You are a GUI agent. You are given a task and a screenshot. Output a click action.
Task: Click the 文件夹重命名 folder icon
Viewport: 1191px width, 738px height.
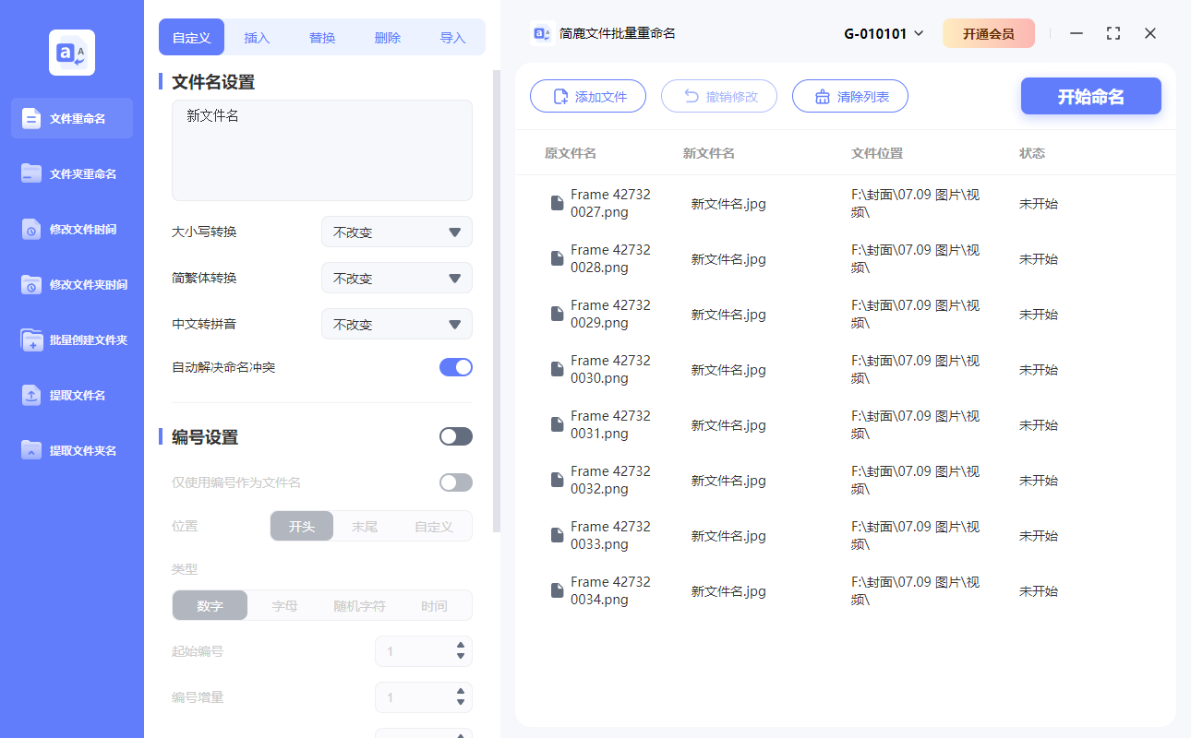(31, 173)
